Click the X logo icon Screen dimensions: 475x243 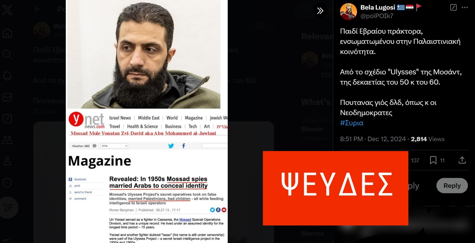tap(7, 10)
